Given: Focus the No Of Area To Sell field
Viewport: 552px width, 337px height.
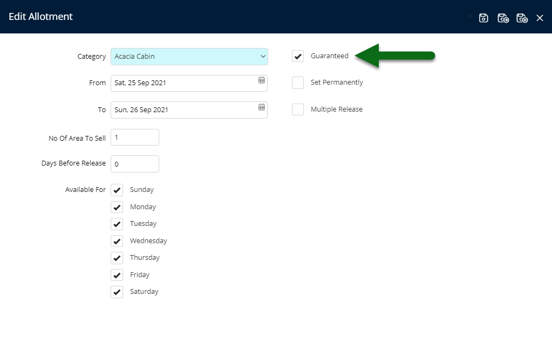Looking at the screenshot, I should coord(135,137).
